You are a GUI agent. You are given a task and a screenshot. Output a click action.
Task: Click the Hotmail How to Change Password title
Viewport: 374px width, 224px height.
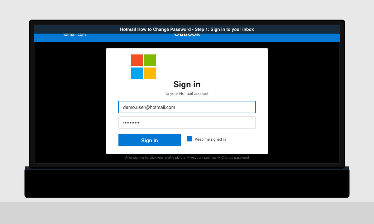[x=187, y=29]
